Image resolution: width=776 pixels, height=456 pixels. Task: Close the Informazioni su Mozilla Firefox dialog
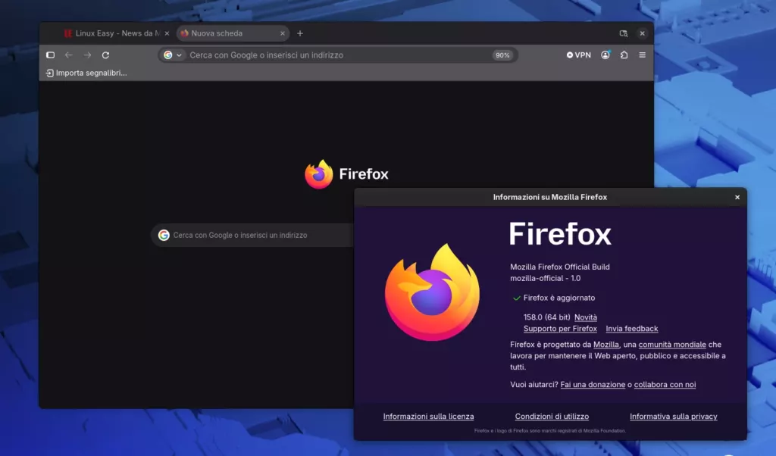pos(737,197)
